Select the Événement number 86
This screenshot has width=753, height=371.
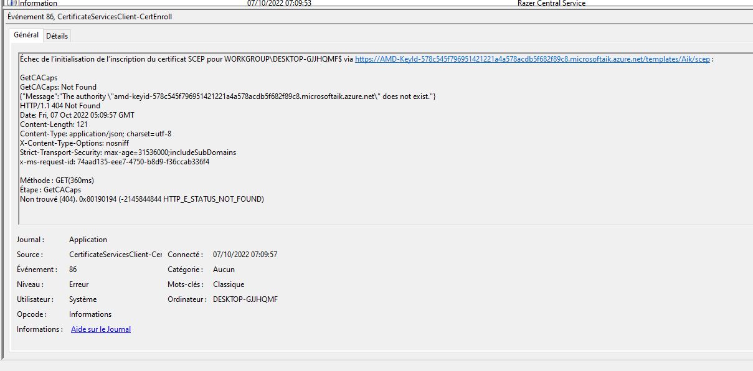(x=73, y=269)
